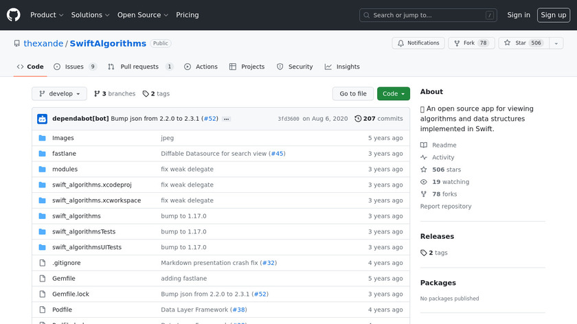Click the GitHub logo icon
The height and width of the screenshot is (324, 577).
tap(14, 14)
